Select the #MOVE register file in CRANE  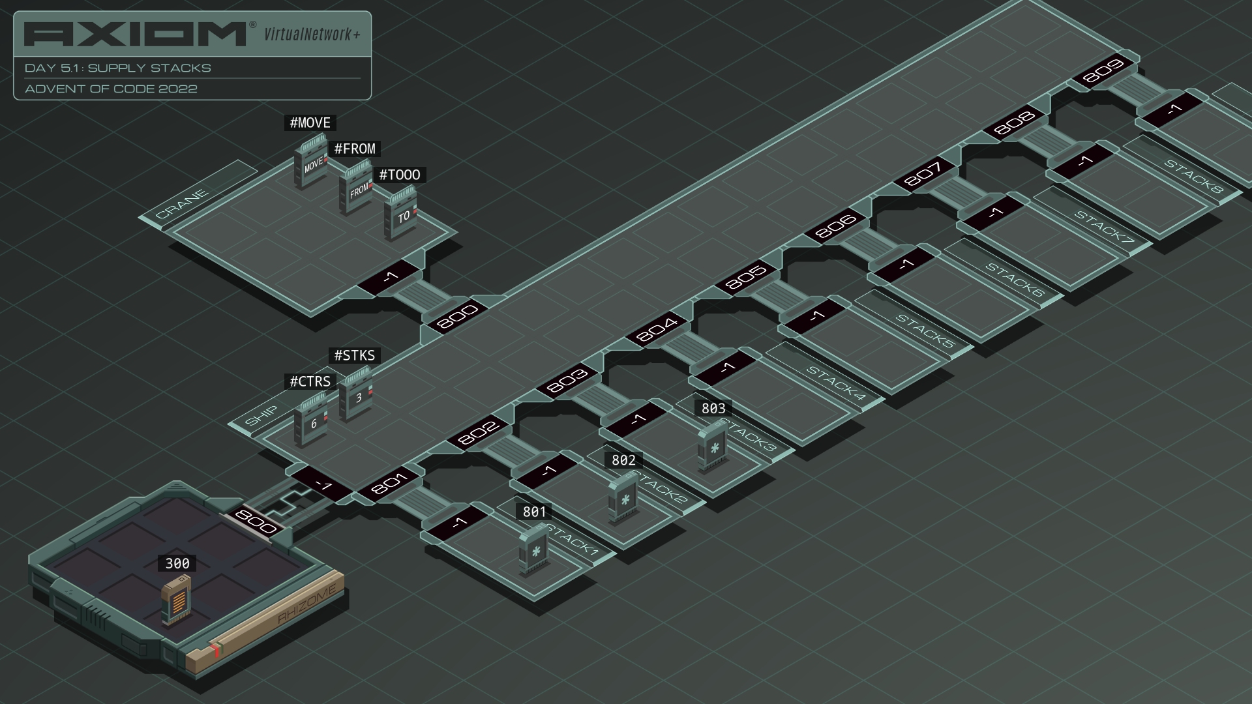[310, 161]
